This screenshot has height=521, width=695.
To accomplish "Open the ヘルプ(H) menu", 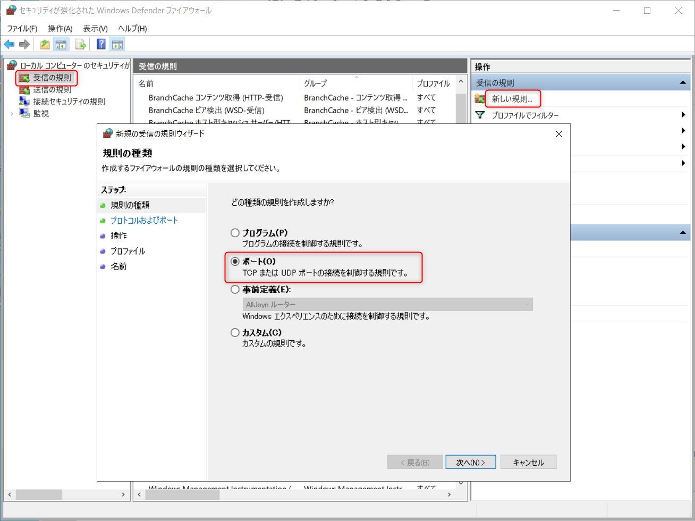I will (132, 29).
